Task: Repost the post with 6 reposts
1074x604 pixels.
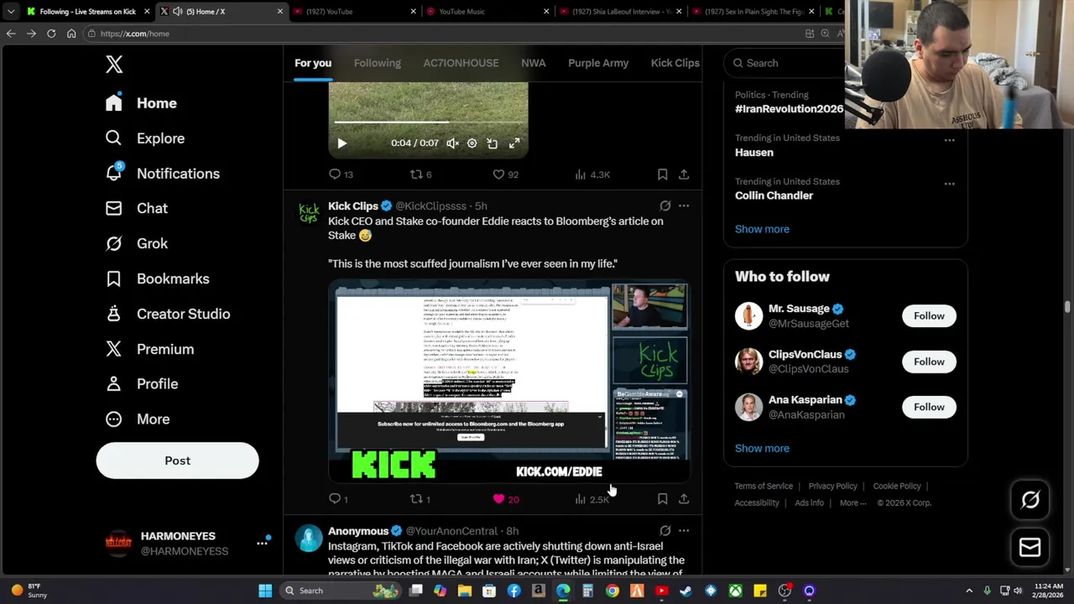Action: tap(420, 174)
